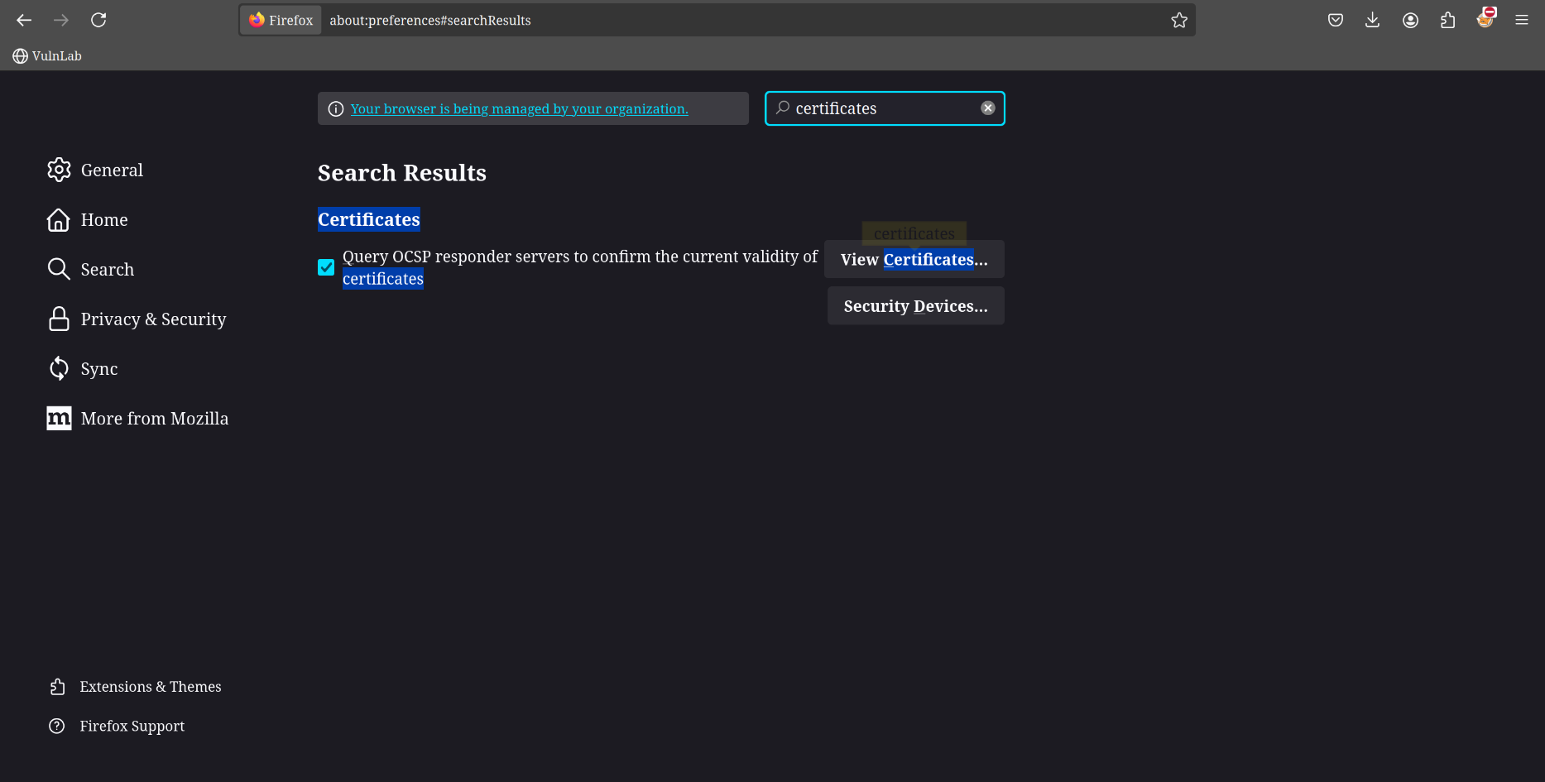Click the General gear icon
Viewport: 1545px width, 782px height.
coord(59,170)
